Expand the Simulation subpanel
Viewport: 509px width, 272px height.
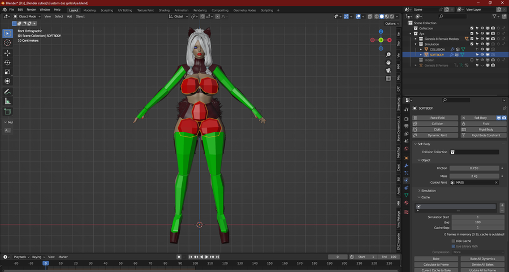click(419, 191)
